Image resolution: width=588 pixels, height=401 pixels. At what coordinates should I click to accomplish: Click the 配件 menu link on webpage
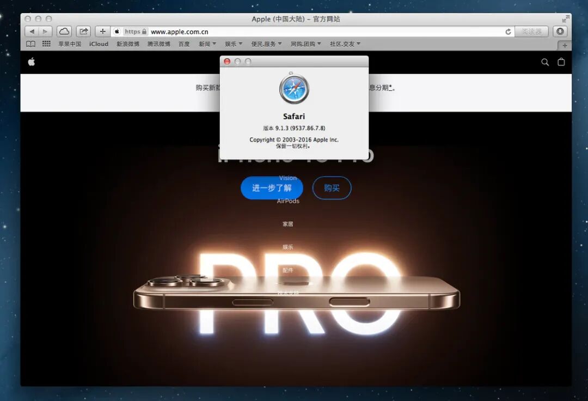[x=288, y=270]
